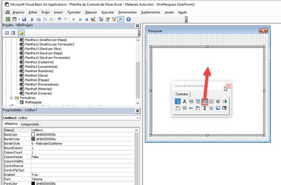Stop execution with the Reset icon
The image size is (281, 185).
point(87,19)
